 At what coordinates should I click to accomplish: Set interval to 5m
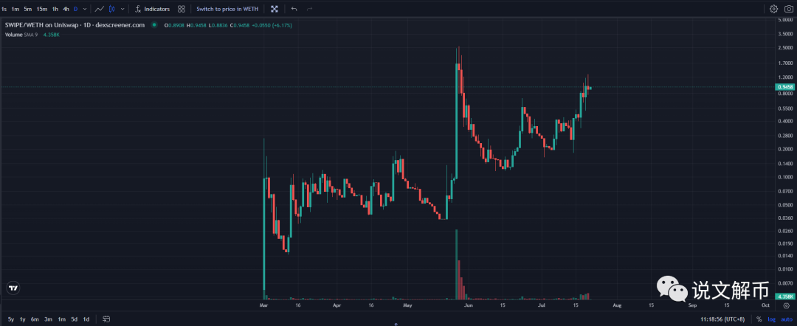[28, 9]
